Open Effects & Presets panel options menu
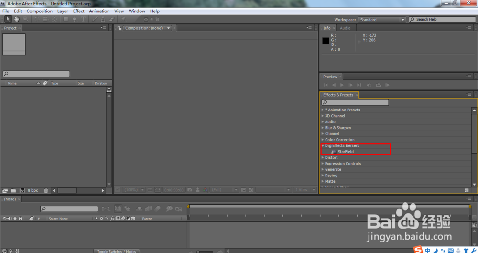Image resolution: width=478 pixels, height=253 pixels. click(468, 95)
